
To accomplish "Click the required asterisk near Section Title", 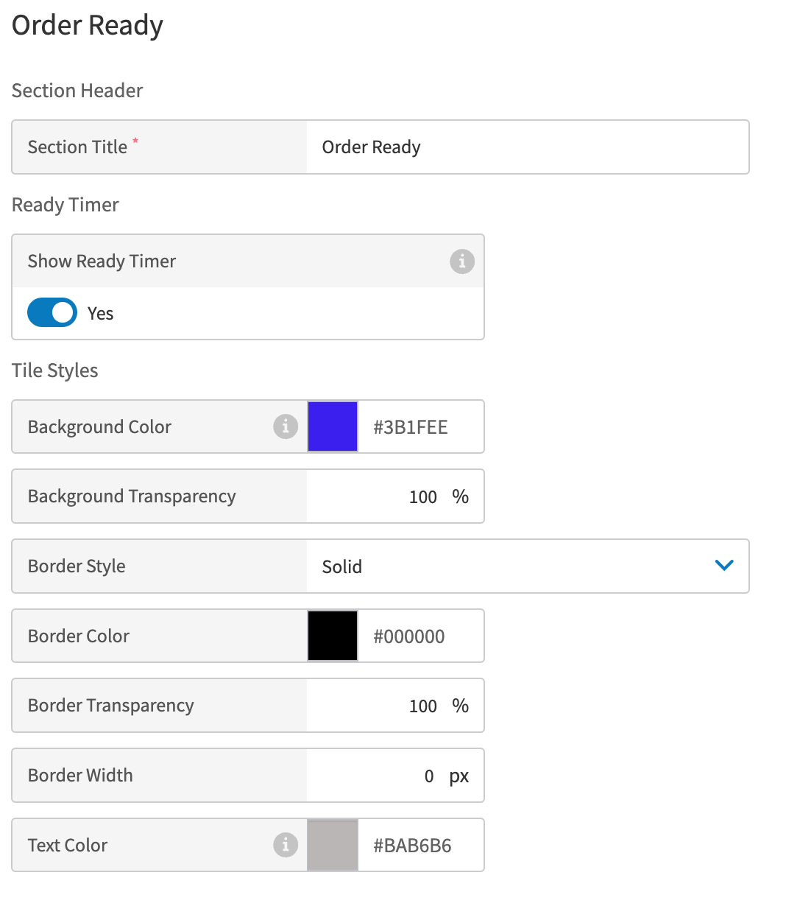I will [x=135, y=142].
